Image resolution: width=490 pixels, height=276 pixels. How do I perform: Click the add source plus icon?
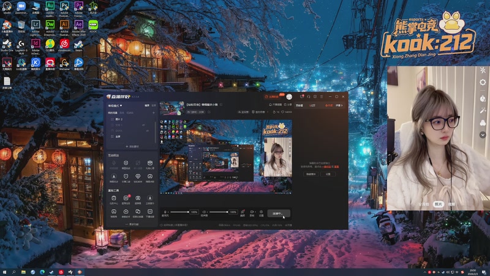pyautogui.click(x=154, y=113)
